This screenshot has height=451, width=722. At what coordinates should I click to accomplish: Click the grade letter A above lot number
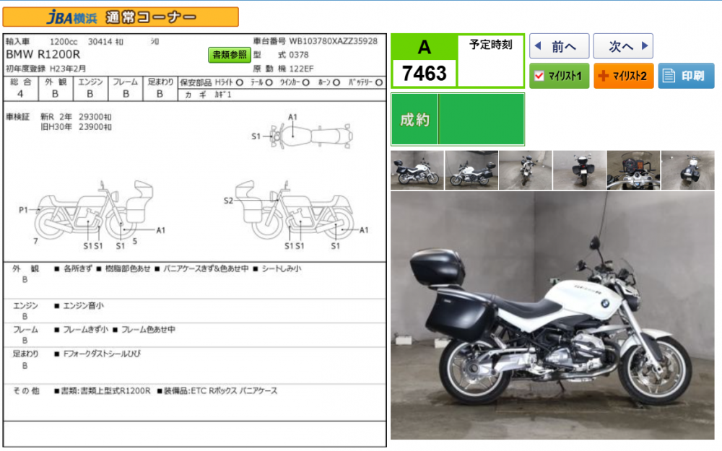(x=424, y=47)
